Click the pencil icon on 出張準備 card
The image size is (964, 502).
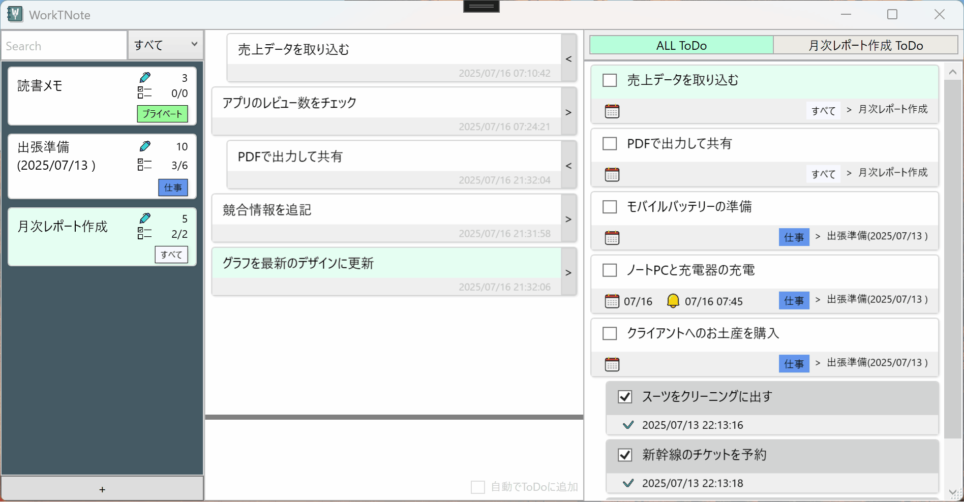pos(145,146)
